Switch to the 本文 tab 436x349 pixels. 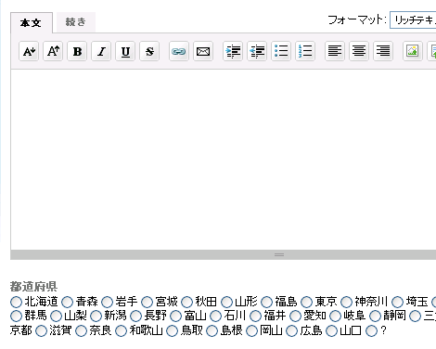(32, 22)
